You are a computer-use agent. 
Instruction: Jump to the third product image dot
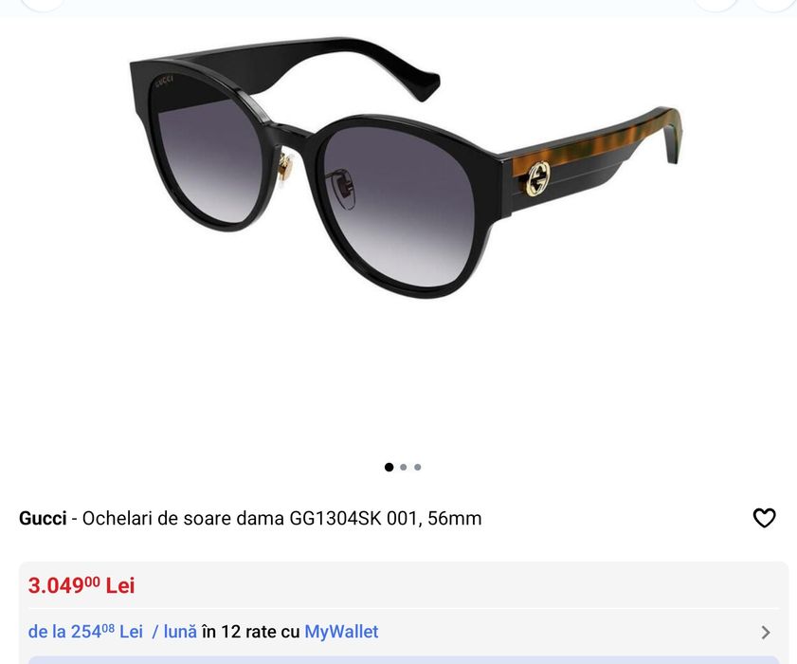(x=417, y=467)
